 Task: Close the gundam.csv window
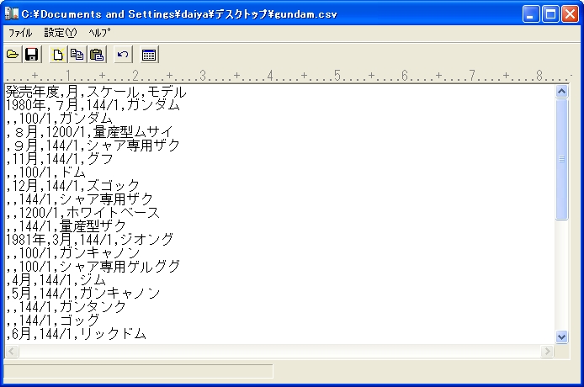[571, 14]
